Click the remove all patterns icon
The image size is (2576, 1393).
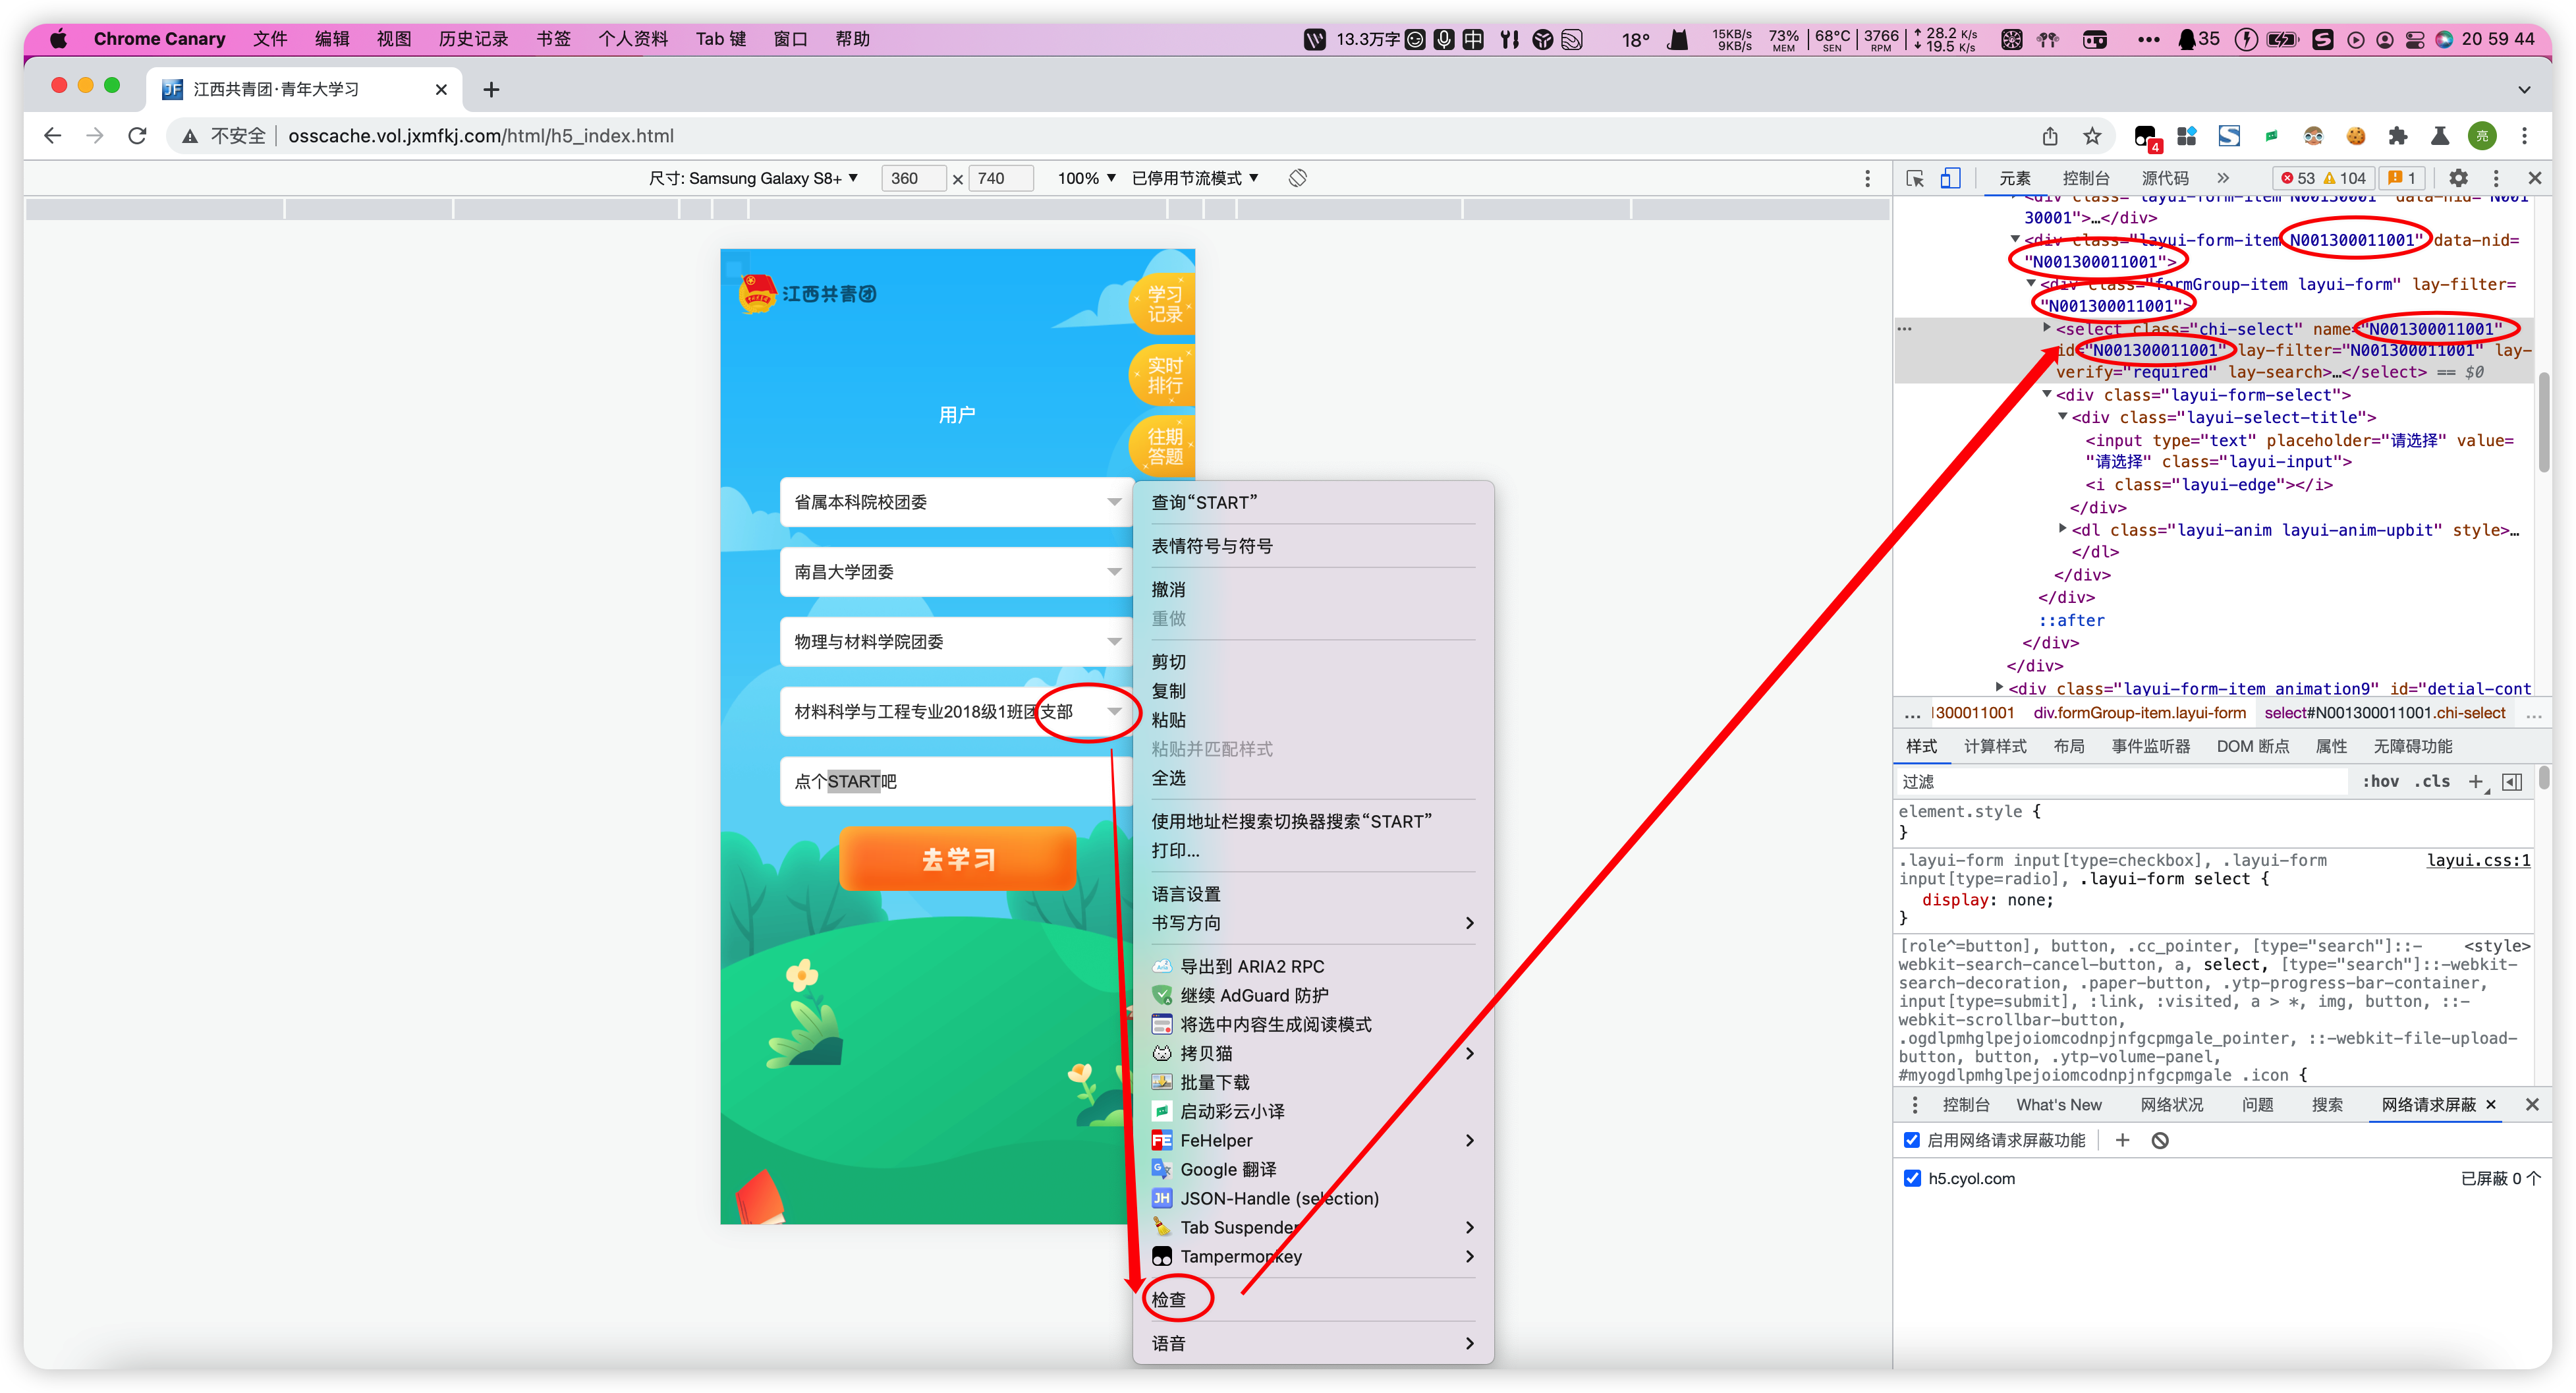tap(2160, 1140)
